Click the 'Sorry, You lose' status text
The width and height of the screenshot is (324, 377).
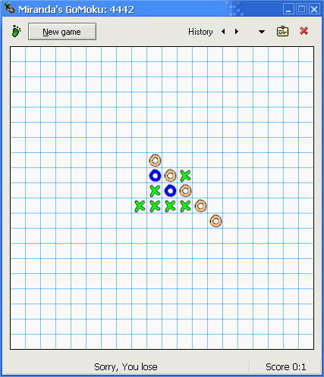(x=126, y=366)
